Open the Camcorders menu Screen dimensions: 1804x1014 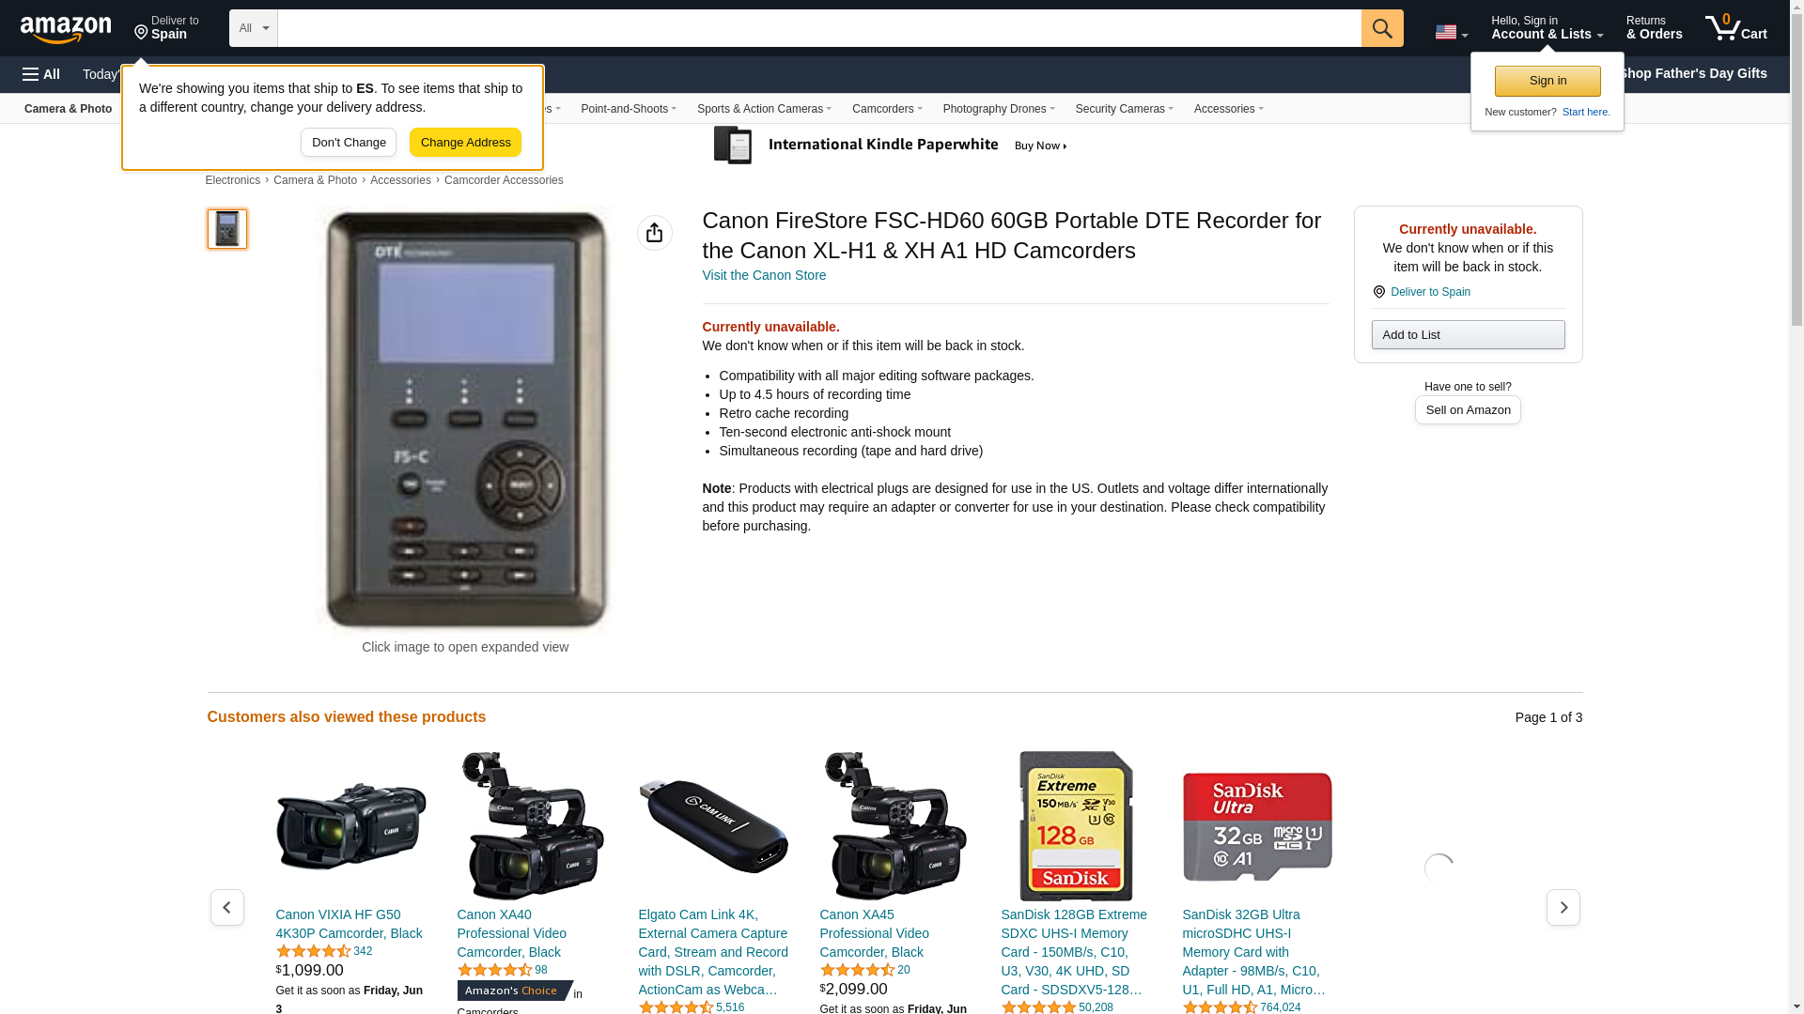coord(887,109)
